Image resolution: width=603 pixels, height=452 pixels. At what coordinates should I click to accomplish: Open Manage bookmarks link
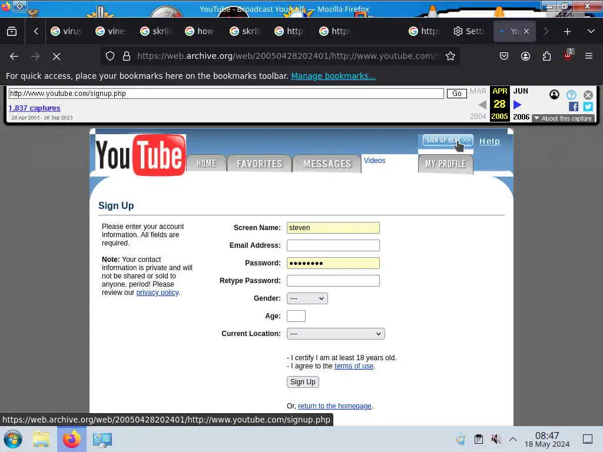coord(333,76)
